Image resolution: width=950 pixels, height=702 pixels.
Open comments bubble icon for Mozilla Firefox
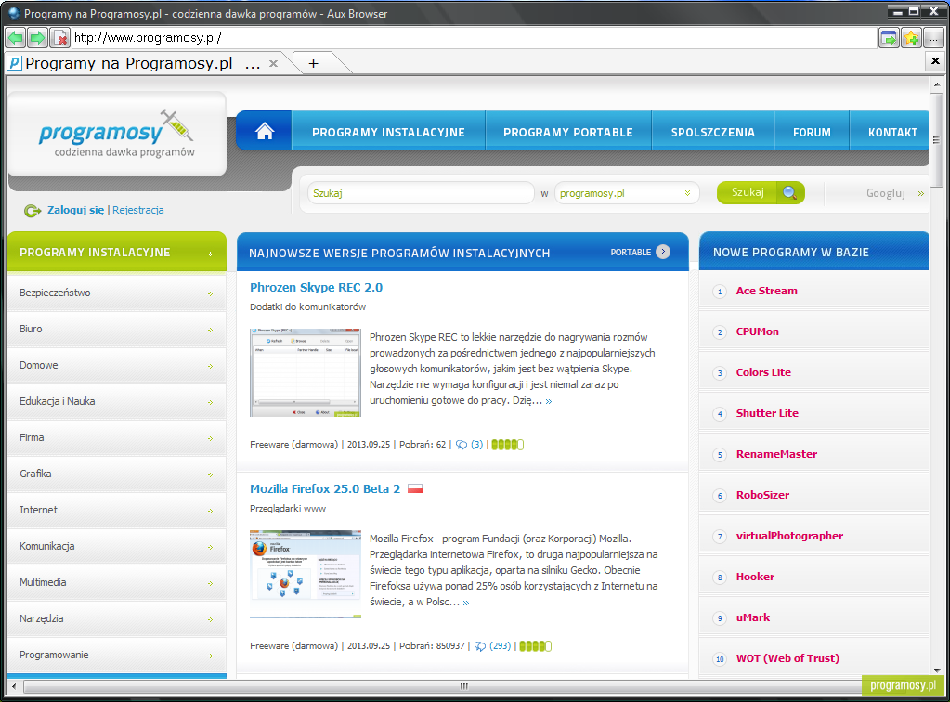[x=480, y=646]
